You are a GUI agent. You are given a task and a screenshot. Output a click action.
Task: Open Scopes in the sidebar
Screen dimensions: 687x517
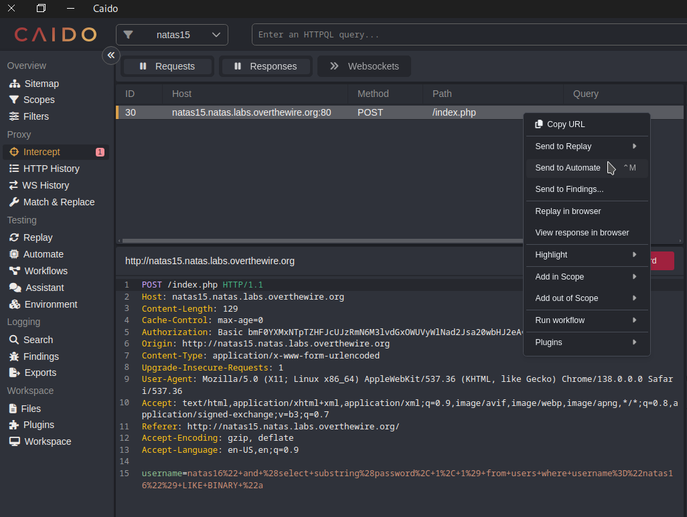click(38, 100)
